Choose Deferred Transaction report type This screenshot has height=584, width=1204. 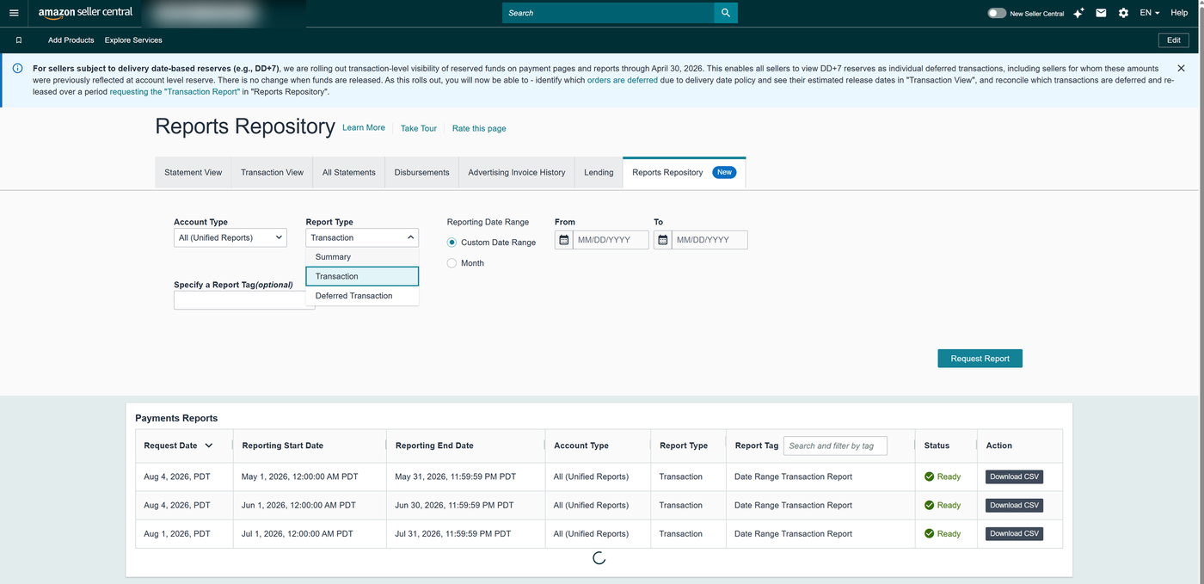point(362,296)
